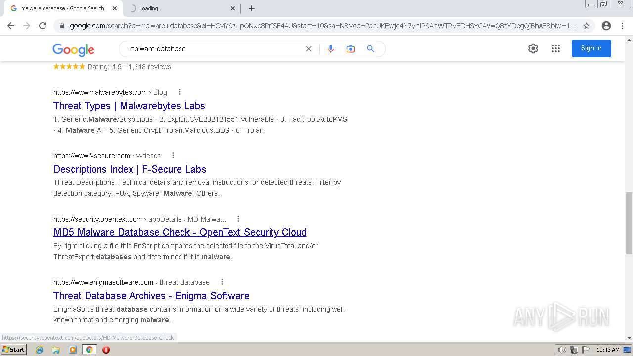Click the address bar URL
Screen dimensions: 633x356
[322, 26]
